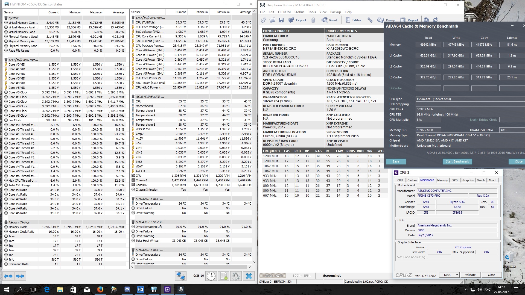Click the Export toolbar button

(x=297, y=20)
